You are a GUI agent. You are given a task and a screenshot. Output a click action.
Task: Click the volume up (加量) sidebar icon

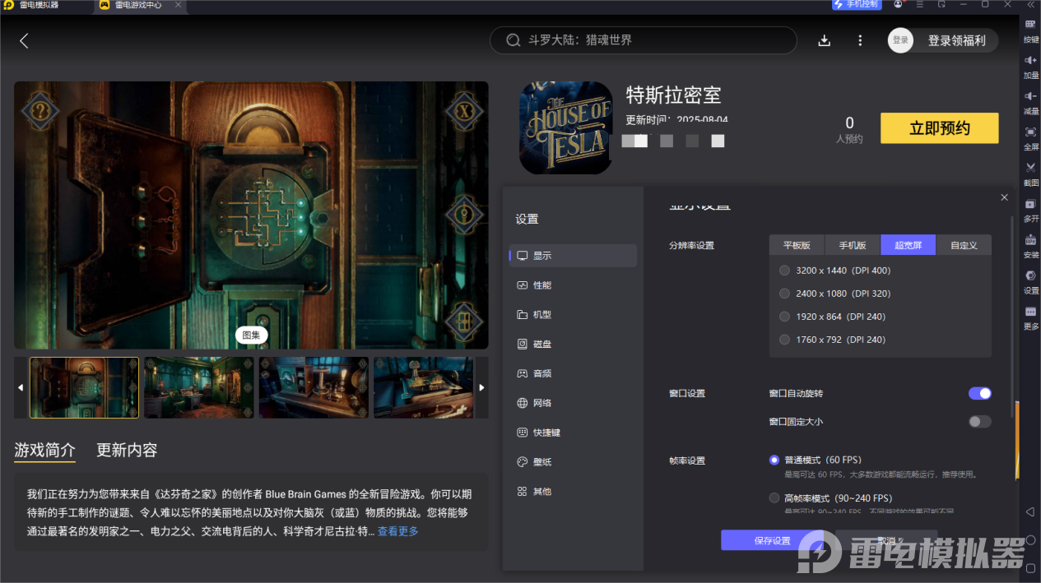click(1030, 66)
